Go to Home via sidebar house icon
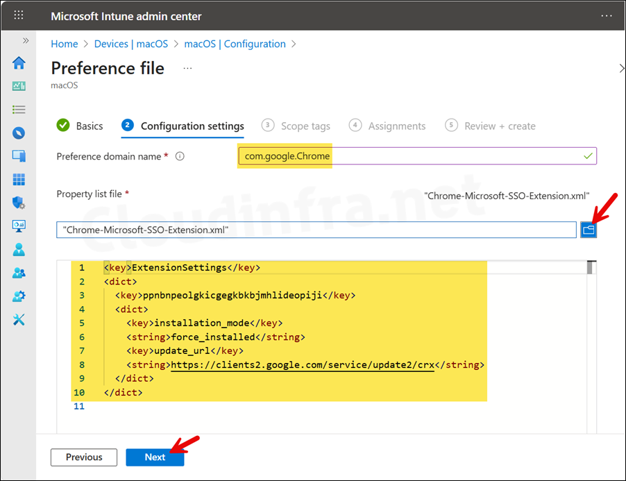The image size is (626, 481). click(x=19, y=62)
